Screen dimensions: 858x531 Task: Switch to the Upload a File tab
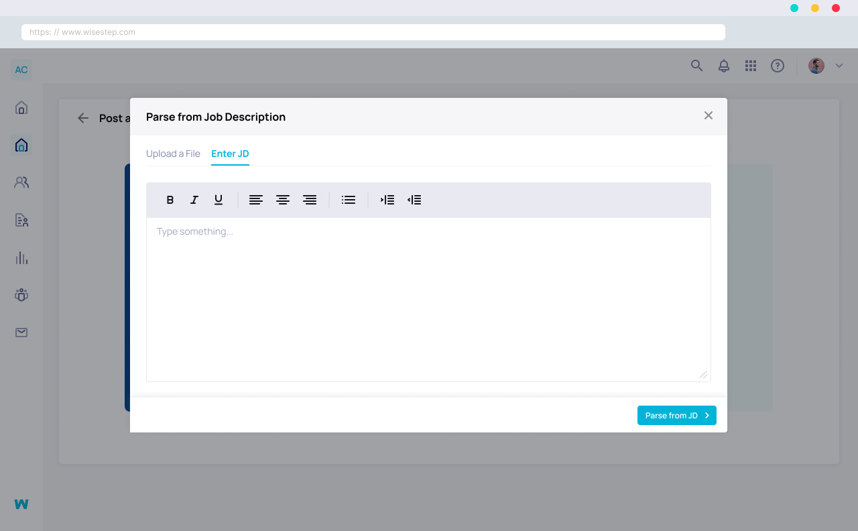pos(173,154)
